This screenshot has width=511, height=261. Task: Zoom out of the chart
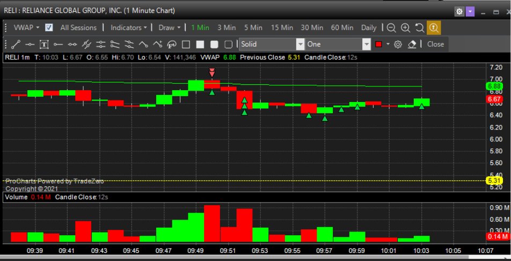pos(391,28)
